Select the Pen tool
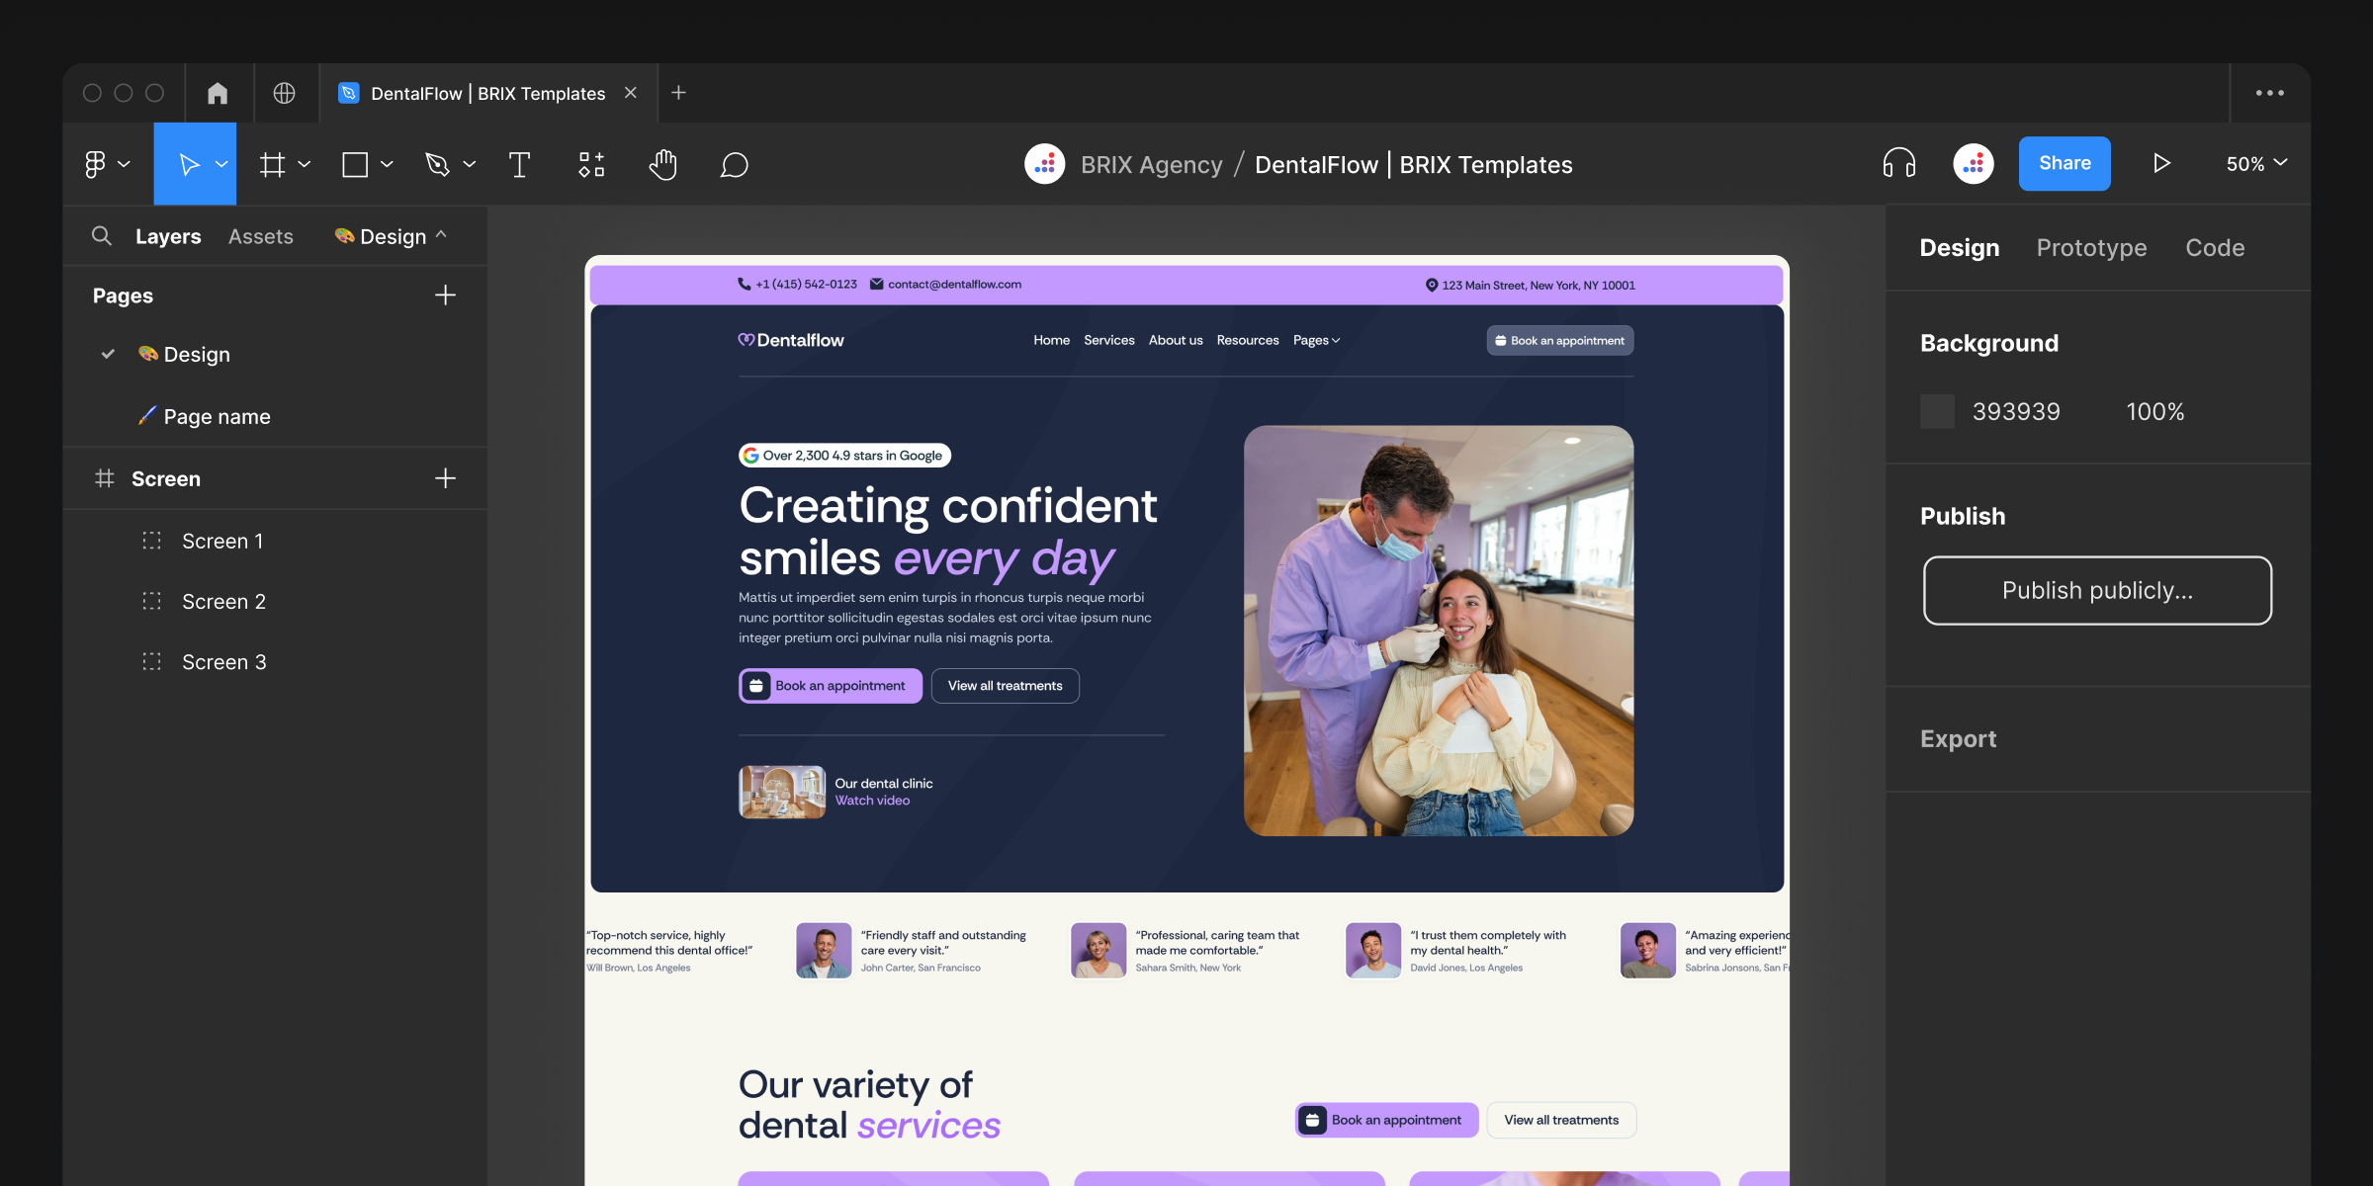This screenshot has width=2373, height=1186. (x=437, y=164)
